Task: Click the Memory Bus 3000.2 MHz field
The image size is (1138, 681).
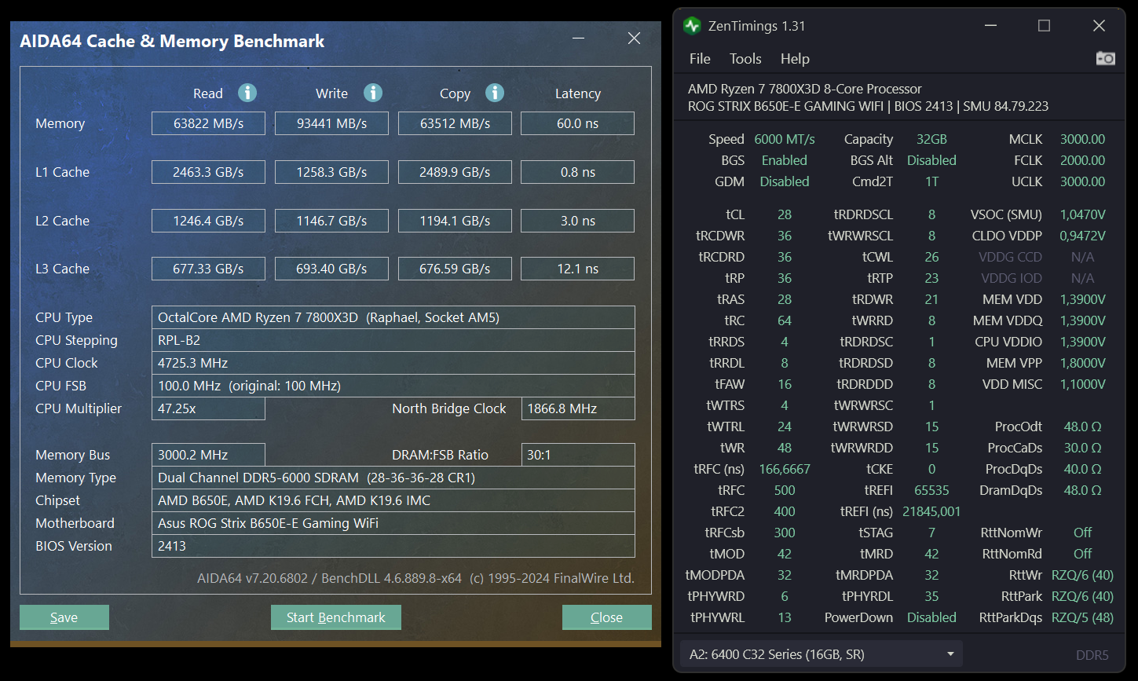Action: coord(208,455)
